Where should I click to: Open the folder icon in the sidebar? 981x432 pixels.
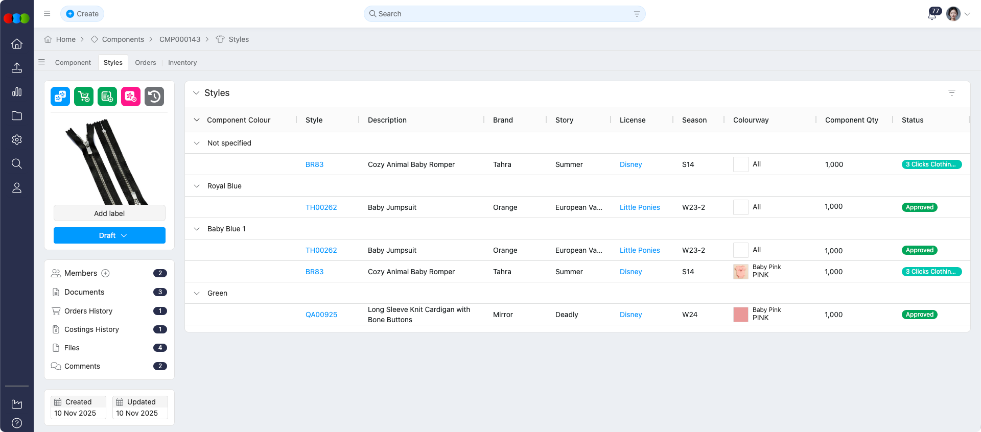pos(17,116)
